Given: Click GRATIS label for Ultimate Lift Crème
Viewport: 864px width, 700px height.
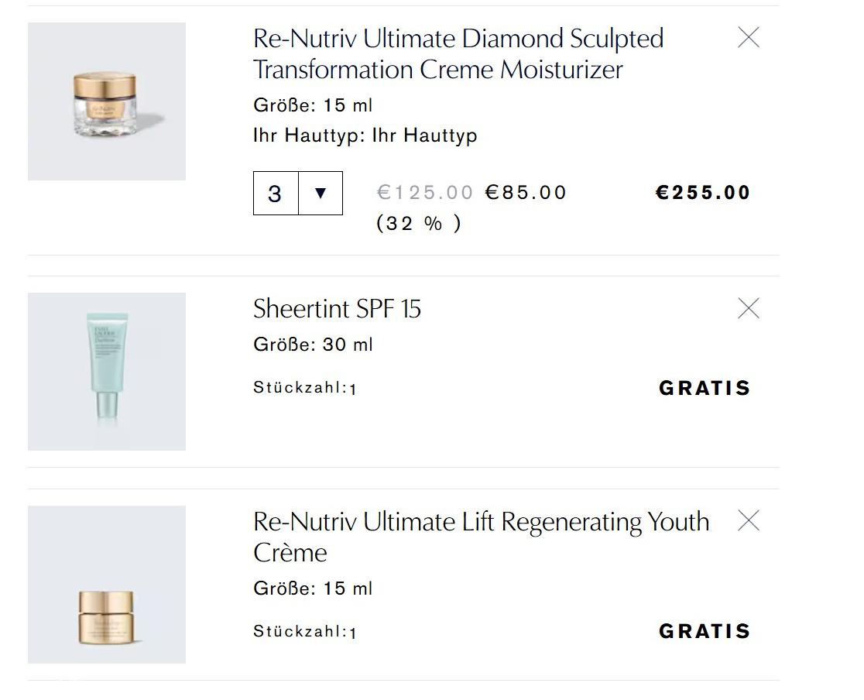Looking at the screenshot, I should pyautogui.click(x=705, y=631).
